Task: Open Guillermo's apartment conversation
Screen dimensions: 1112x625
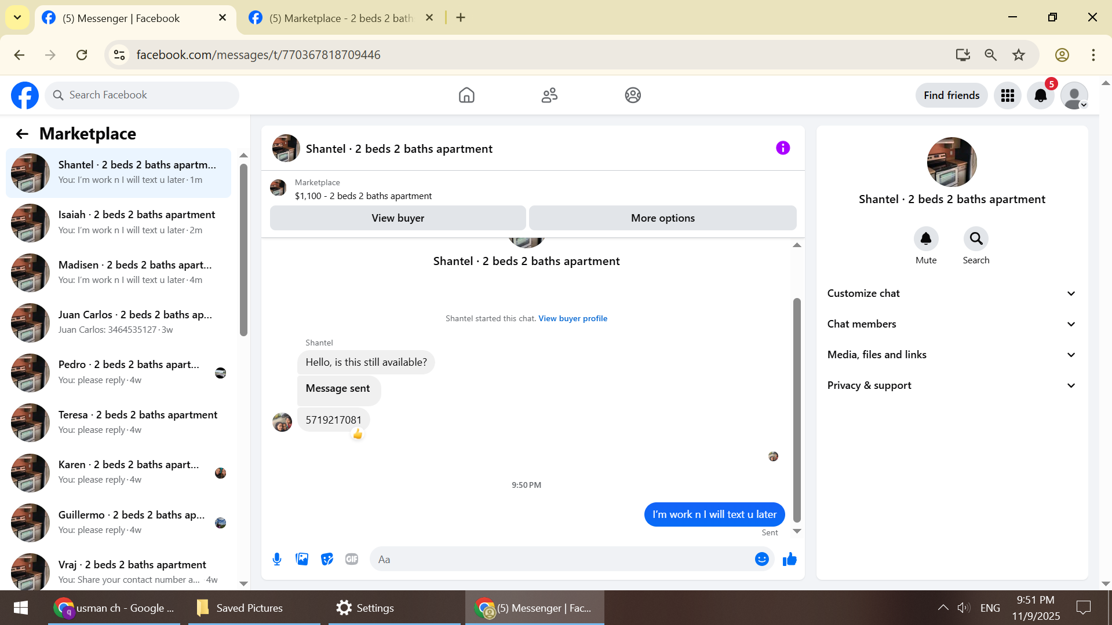Action: [118, 523]
